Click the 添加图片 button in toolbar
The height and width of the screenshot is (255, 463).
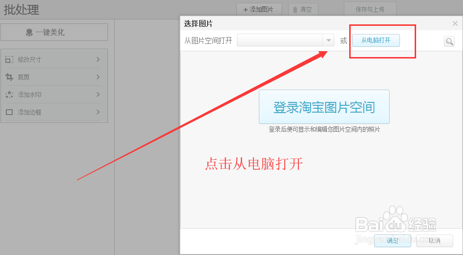click(x=259, y=9)
